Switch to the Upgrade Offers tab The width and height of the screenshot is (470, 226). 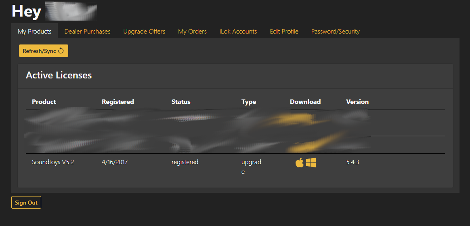point(144,31)
